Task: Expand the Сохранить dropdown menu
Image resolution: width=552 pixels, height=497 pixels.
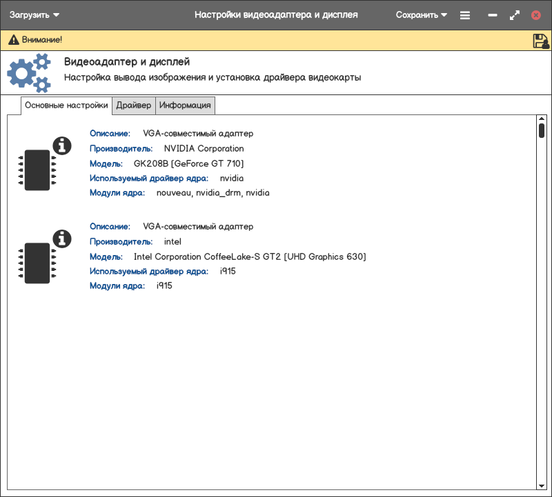Action: [x=421, y=14]
